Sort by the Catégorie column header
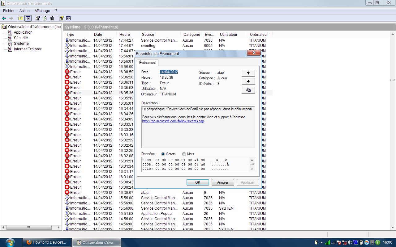The image size is (396, 247). click(x=191, y=35)
